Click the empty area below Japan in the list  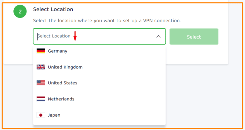(x=99, y=122)
